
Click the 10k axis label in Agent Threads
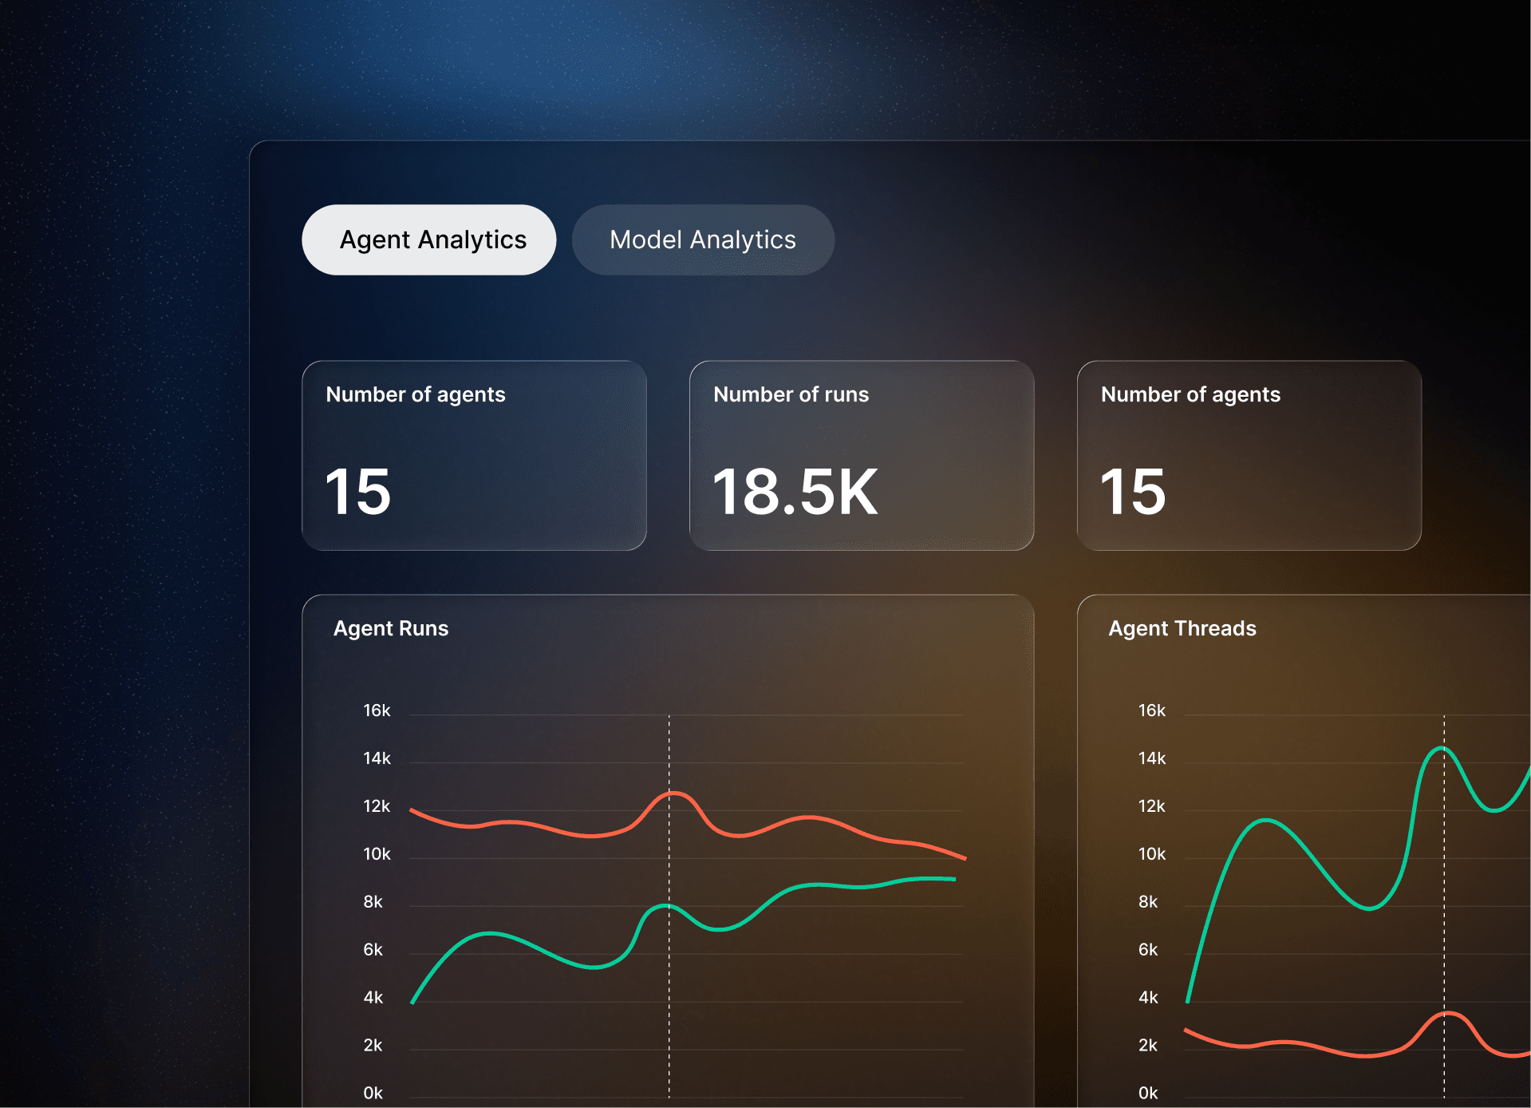pyautogui.click(x=1151, y=854)
